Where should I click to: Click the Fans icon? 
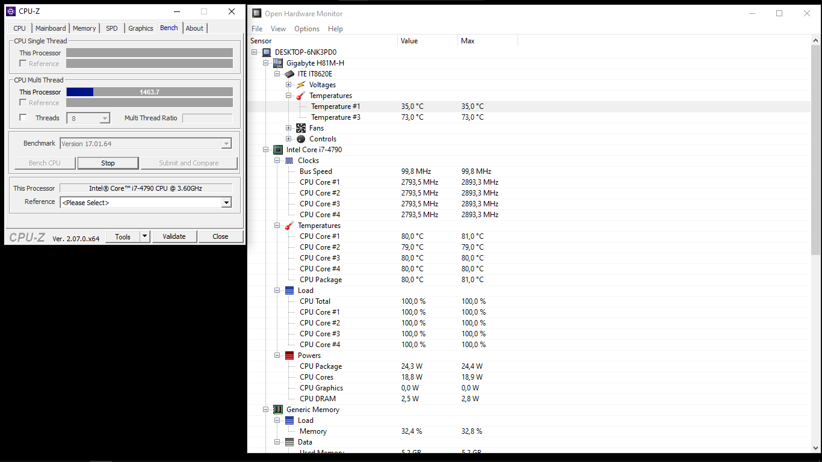[301, 128]
